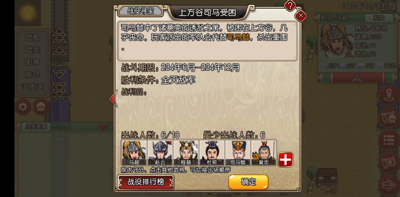
Task: Choose 黄忠 in the lineup
Action: 264,153
